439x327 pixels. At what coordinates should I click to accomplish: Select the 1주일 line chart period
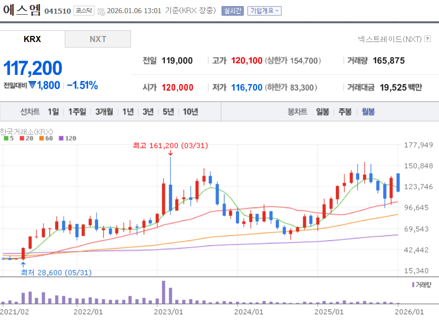[x=77, y=112]
